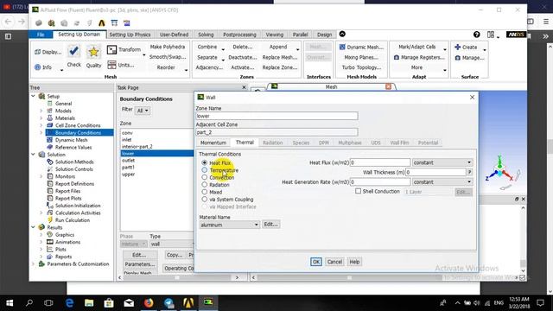Open Solution Methods in tree
This screenshot has width=553, height=311.
tap(74, 162)
